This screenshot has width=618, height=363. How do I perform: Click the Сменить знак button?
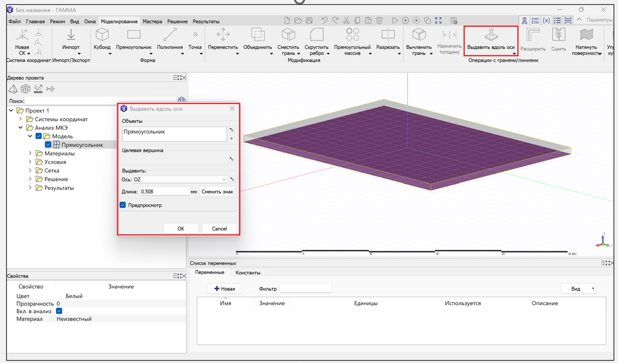pos(217,191)
